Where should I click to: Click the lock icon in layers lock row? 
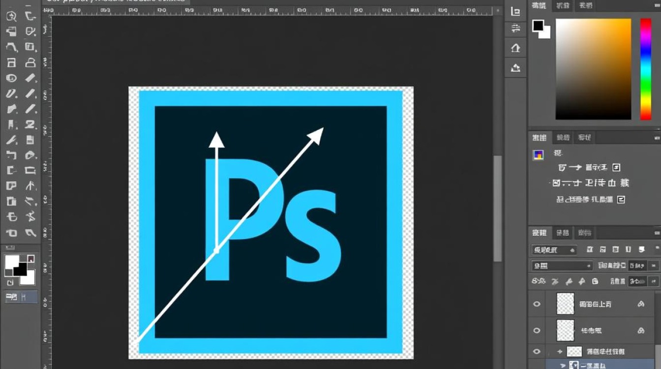pyautogui.click(x=595, y=281)
